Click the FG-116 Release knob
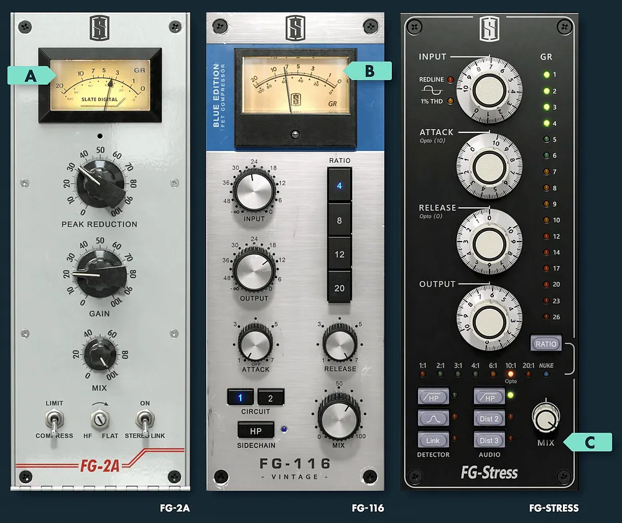The height and width of the screenshot is (523, 622). pos(340,343)
